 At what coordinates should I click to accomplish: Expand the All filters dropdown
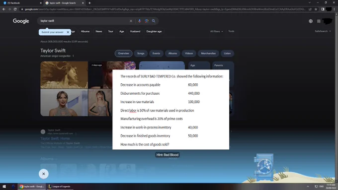[216, 31]
